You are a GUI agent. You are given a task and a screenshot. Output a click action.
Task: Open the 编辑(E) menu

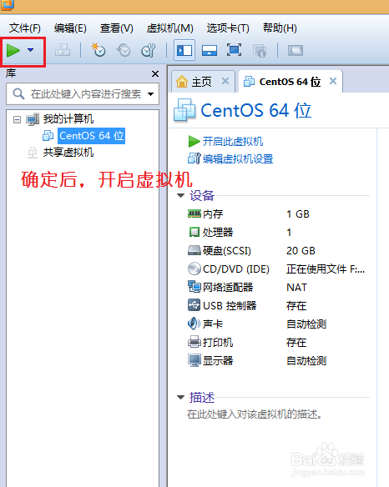tap(70, 28)
